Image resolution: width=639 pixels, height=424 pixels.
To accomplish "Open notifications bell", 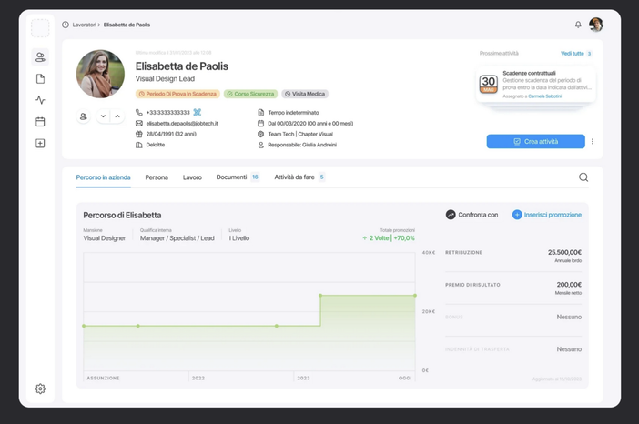I will [578, 25].
